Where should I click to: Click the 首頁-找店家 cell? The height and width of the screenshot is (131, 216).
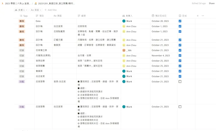click(x=64, y=91)
